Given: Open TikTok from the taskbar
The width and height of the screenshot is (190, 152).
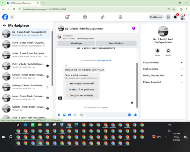Looking at the screenshot, I should tap(18, 125).
